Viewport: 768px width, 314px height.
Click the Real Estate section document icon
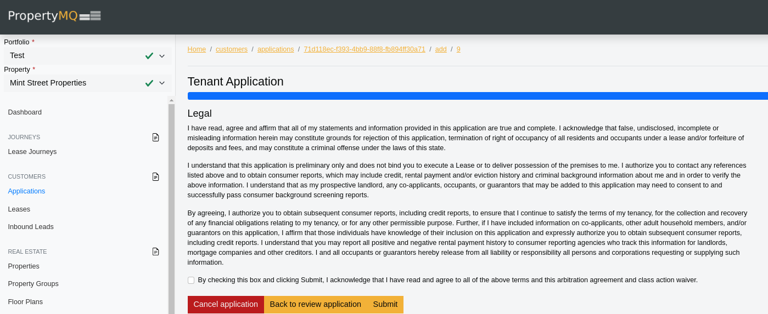156,252
